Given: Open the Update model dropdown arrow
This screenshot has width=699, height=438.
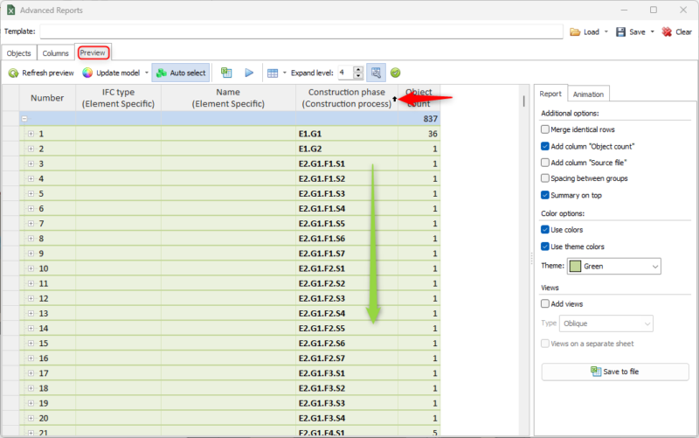Looking at the screenshot, I should point(146,73).
